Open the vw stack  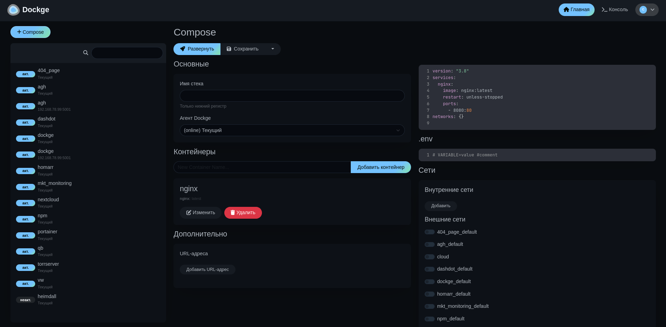(x=88, y=283)
